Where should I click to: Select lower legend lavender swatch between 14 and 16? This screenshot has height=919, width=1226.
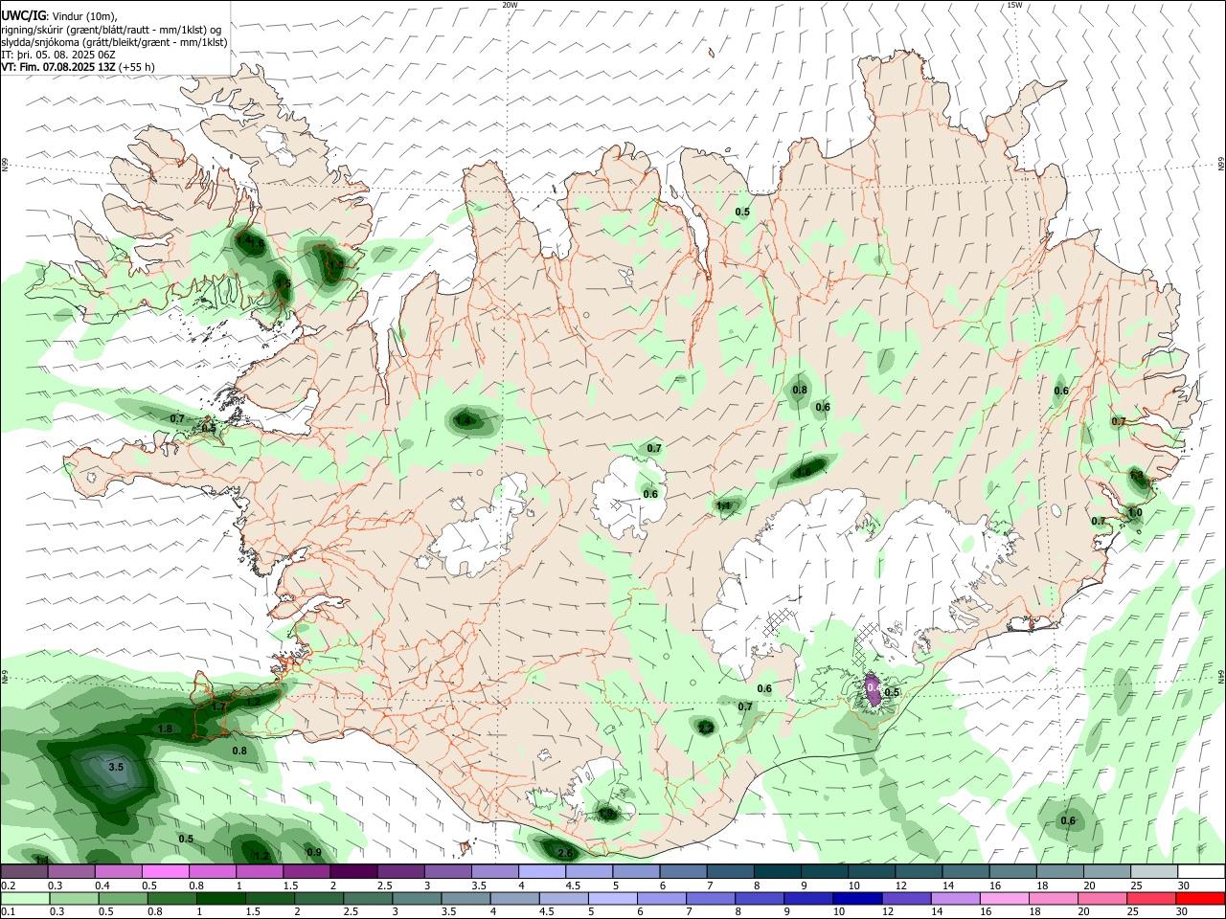[954, 898]
